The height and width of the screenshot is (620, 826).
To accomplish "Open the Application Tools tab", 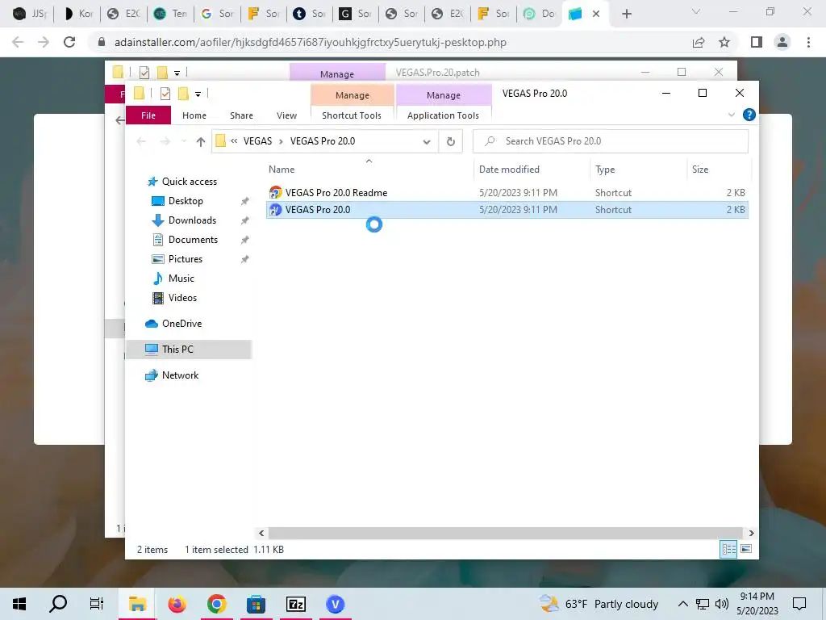I will click(443, 115).
